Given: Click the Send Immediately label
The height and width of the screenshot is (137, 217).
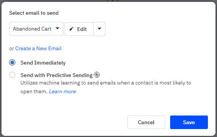Looking at the screenshot, I should click(43, 63).
